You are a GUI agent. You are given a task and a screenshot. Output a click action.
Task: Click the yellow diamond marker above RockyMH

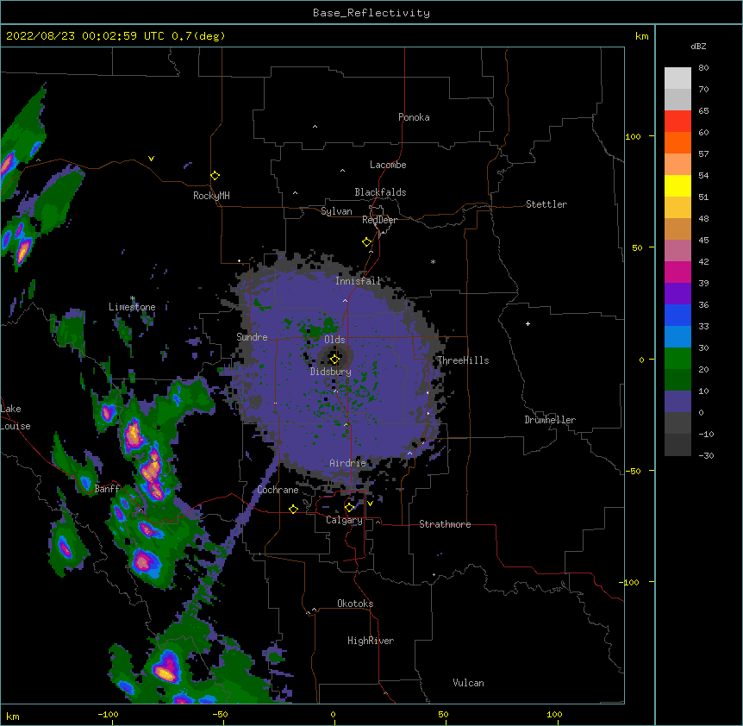click(x=215, y=176)
